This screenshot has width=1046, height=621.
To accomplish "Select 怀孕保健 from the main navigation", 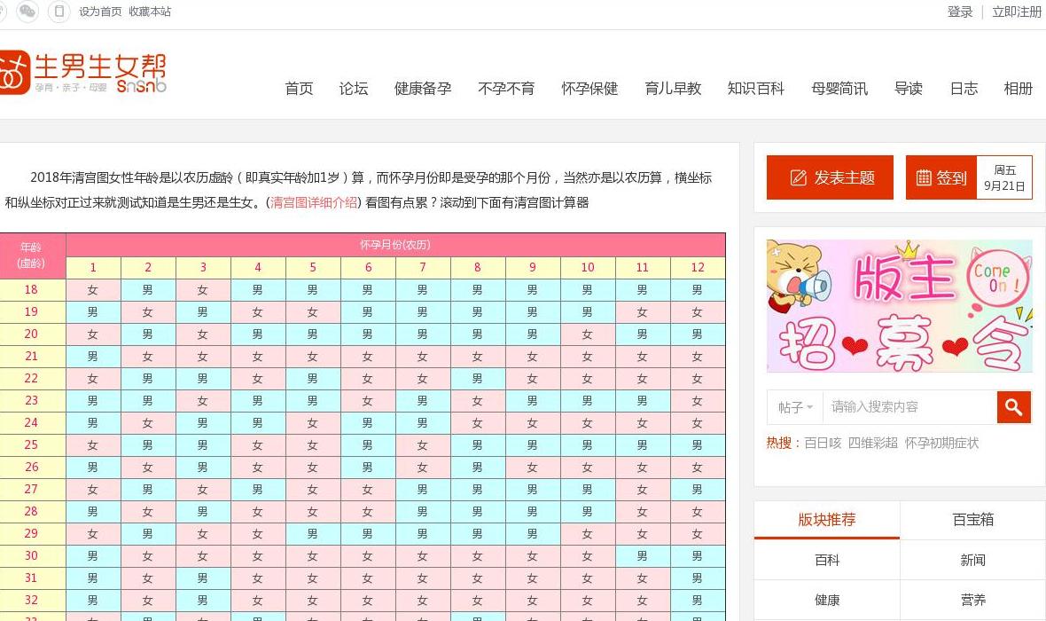I will click(589, 89).
